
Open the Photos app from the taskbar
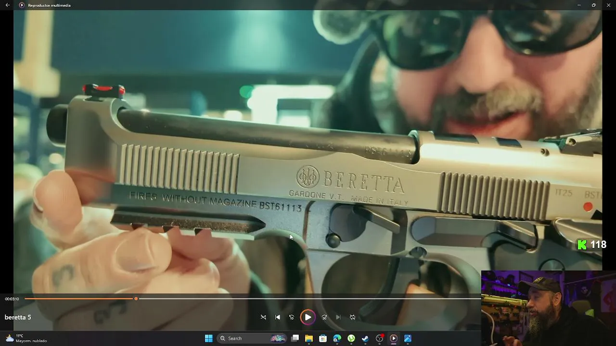coord(408,338)
